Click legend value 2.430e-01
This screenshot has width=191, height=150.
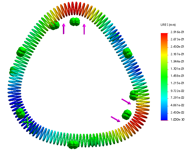177,47
